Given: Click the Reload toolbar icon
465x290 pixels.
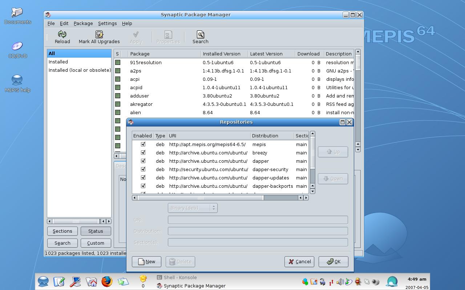Looking at the screenshot, I should (62, 34).
